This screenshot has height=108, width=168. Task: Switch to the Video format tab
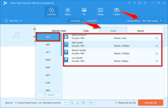point(86,31)
